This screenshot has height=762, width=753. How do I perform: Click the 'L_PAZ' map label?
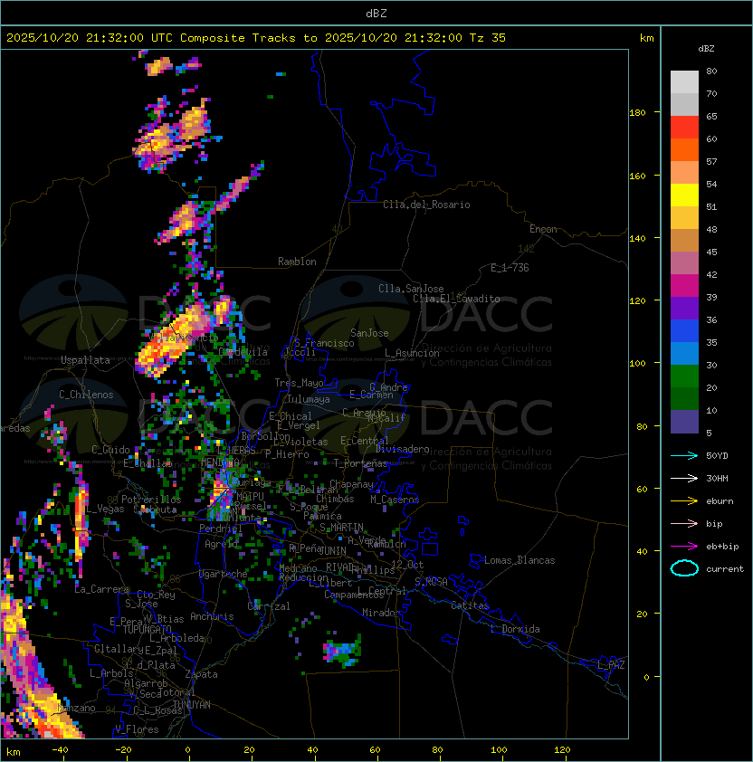pos(611,665)
